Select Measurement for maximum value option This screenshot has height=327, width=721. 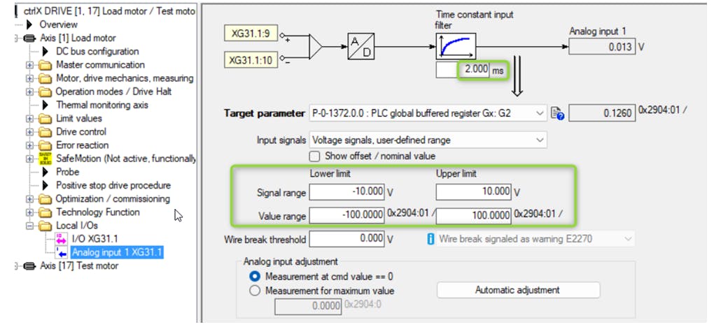pos(255,291)
